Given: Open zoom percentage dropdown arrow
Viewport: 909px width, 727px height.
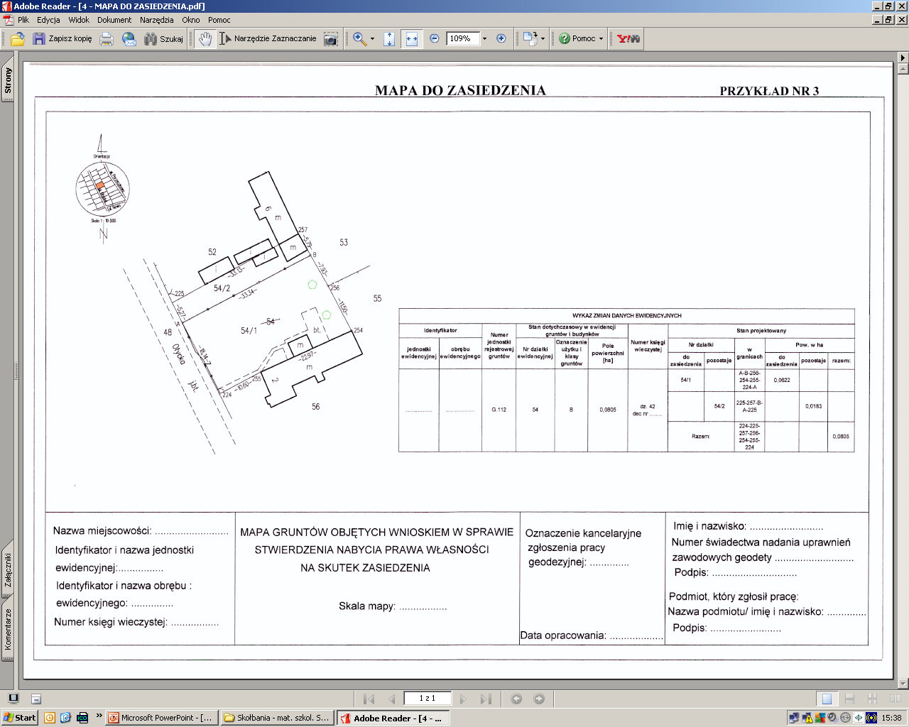Looking at the screenshot, I should (485, 39).
